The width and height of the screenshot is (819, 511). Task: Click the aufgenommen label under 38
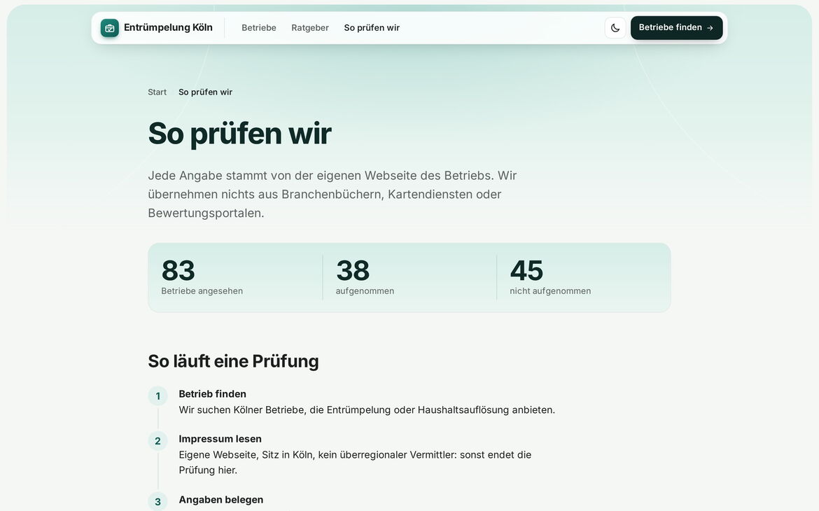(x=365, y=291)
